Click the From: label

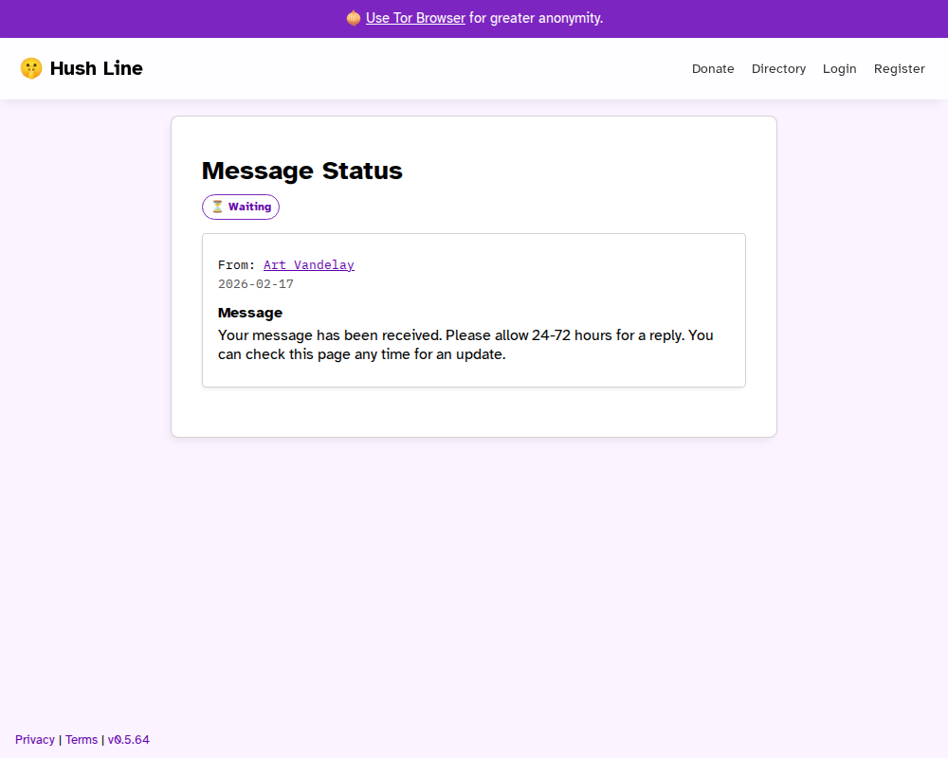point(236,265)
